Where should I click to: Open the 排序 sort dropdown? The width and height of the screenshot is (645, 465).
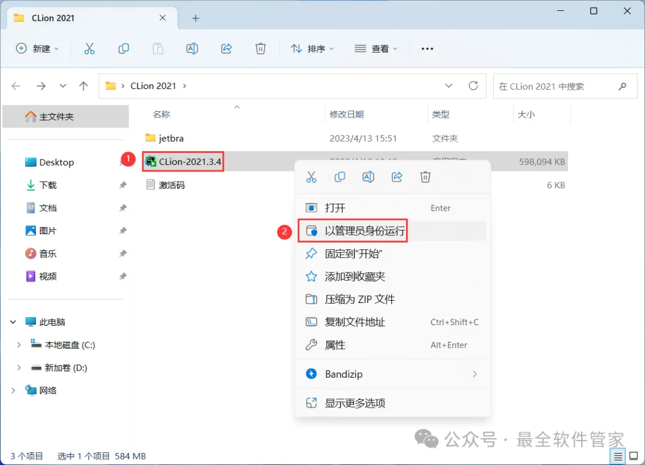312,48
